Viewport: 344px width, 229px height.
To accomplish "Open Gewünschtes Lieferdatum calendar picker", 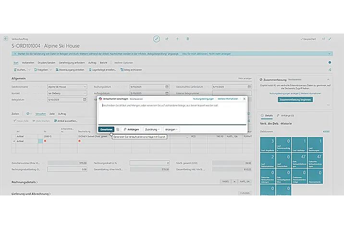I will [249, 87].
